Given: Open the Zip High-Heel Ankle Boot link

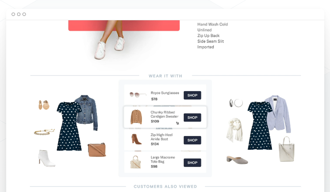Looking at the screenshot, I should (x=161, y=137).
